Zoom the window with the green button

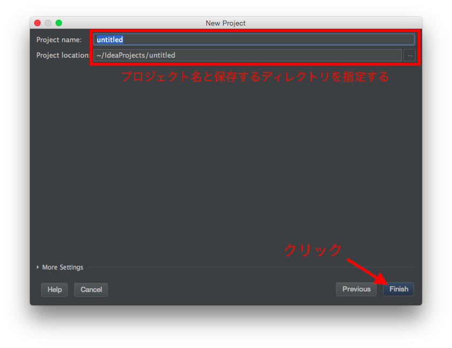[59, 23]
